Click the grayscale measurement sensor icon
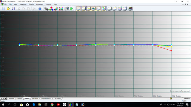 pyautogui.click(x=46, y=9)
